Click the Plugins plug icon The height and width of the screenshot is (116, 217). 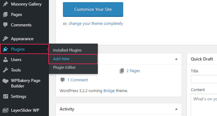(6, 49)
